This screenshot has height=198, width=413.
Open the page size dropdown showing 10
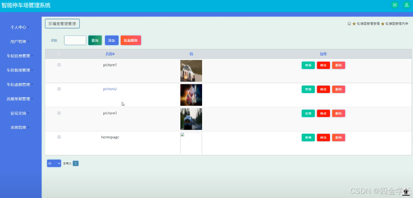click(54, 163)
